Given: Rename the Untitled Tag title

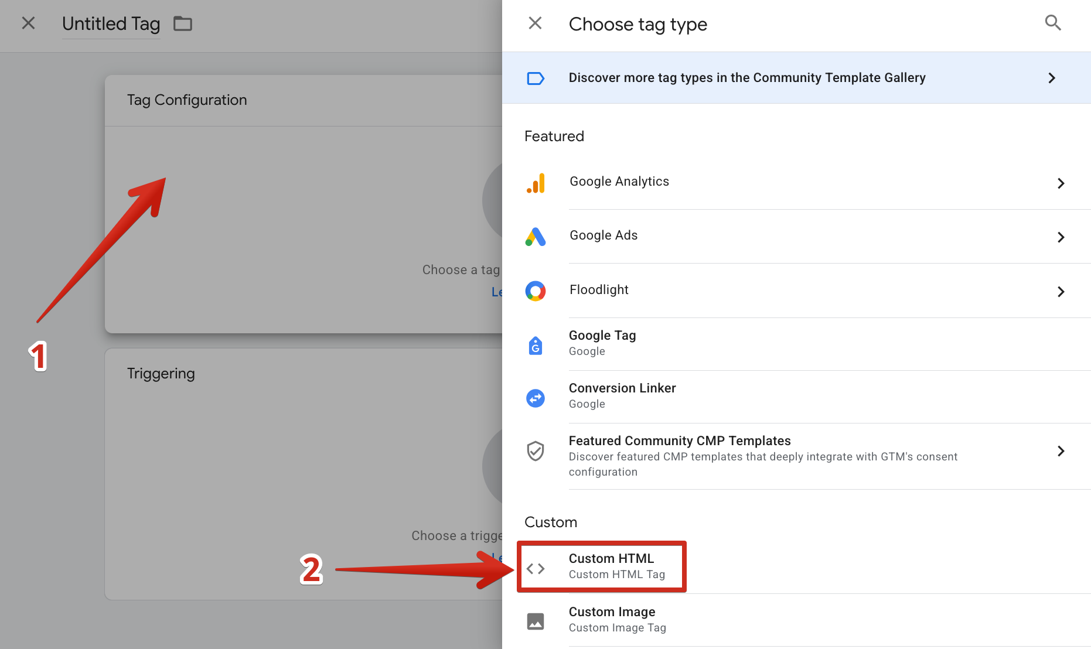Looking at the screenshot, I should point(111,24).
